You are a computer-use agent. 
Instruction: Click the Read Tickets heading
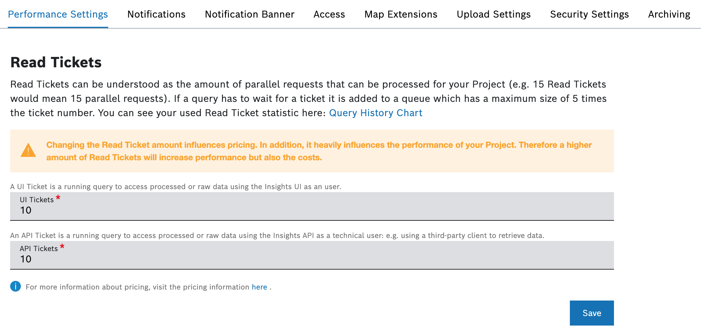coord(56,63)
